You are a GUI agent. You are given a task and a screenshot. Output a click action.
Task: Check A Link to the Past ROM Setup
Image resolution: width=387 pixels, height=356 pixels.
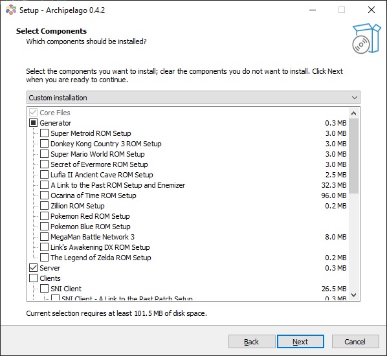[44, 185]
